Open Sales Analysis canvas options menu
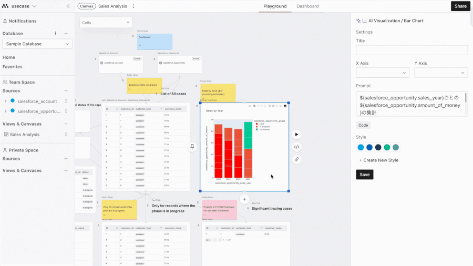The height and width of the screenshot is (266, 473). click(133, 6)
